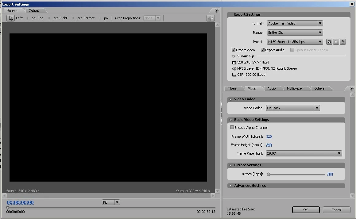Screen dimensions: 356x219
Task: Expand the Advanced Settings section
Action: (x=231, y=186)
